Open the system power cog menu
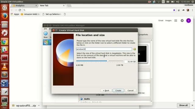Viewport: 195px width, 109px height. click(x=193, y=2)
